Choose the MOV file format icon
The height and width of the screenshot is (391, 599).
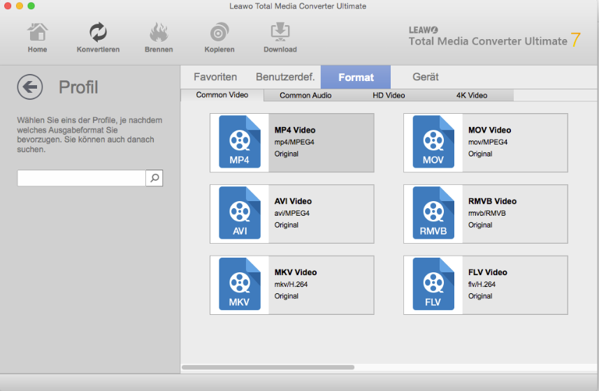tap(433, 142)
